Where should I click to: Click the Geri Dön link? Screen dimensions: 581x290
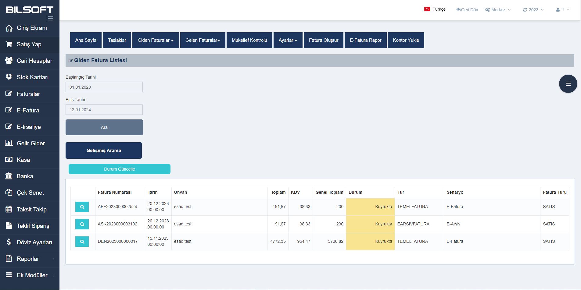[467, 10]
